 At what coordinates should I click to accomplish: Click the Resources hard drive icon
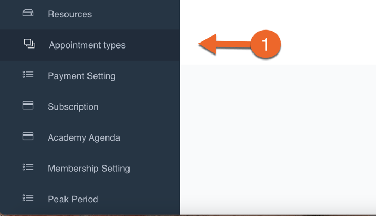(28, 13)
